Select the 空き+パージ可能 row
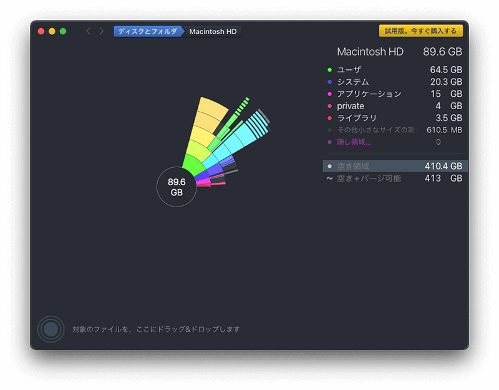 [x=395, y=178]
